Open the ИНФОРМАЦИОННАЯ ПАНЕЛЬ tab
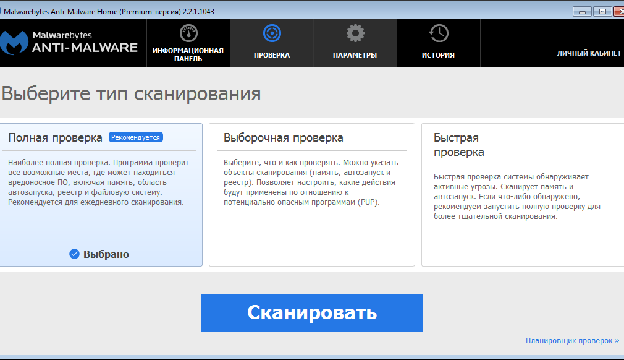The height and width of the screenshot is (360, 624). coord(188,43)
